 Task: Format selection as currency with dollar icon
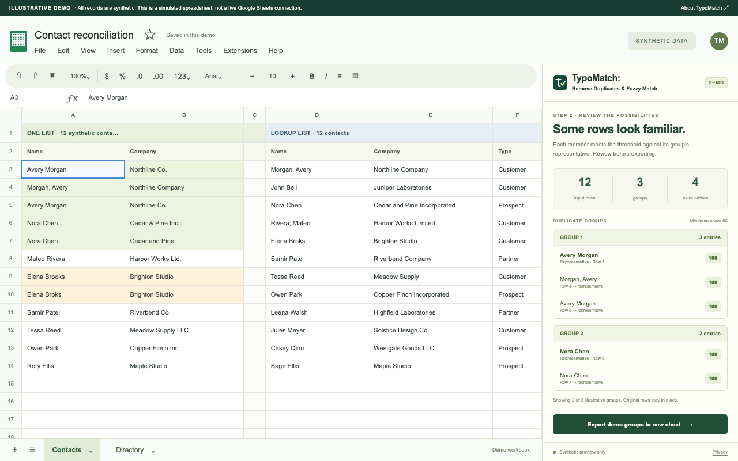[x=107, y=76]
